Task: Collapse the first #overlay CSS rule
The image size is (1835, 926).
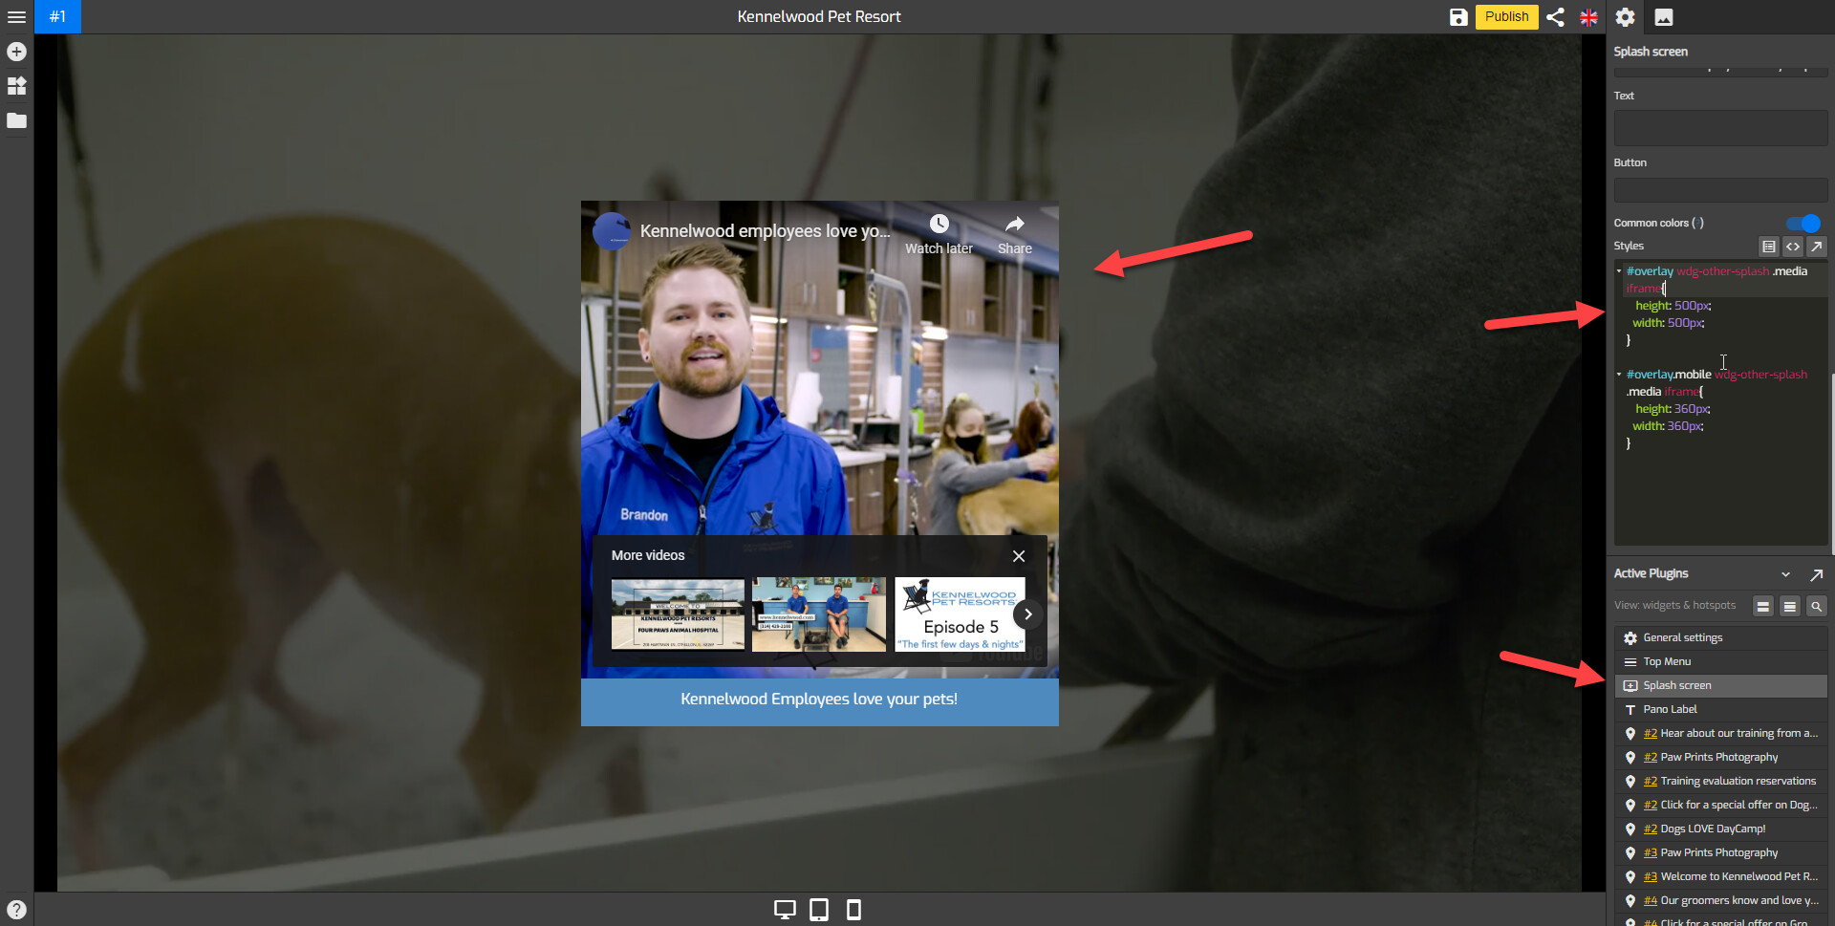Action: pos(1619,271)
